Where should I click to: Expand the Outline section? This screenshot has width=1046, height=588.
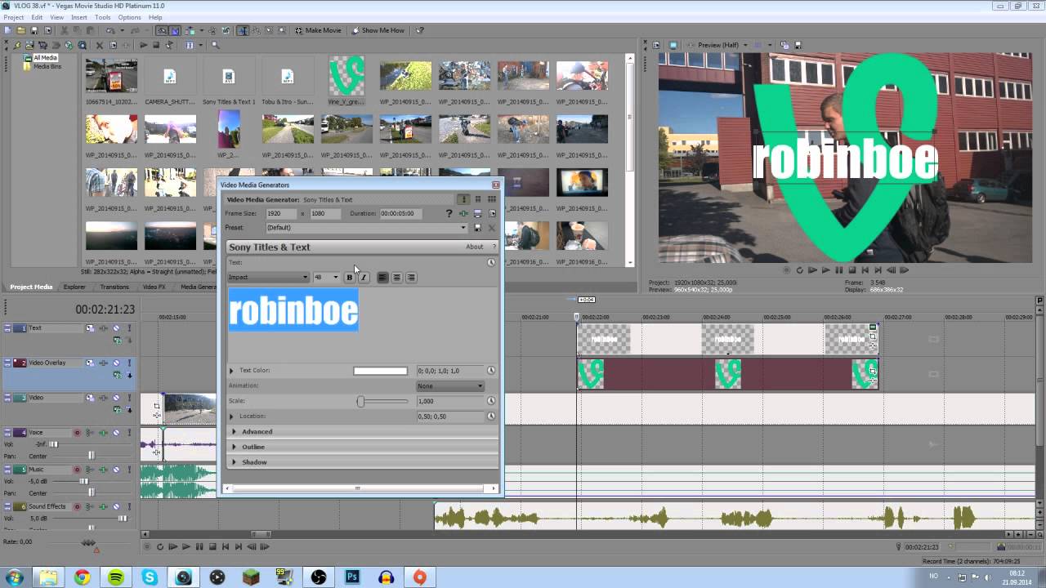click(234, 447)
